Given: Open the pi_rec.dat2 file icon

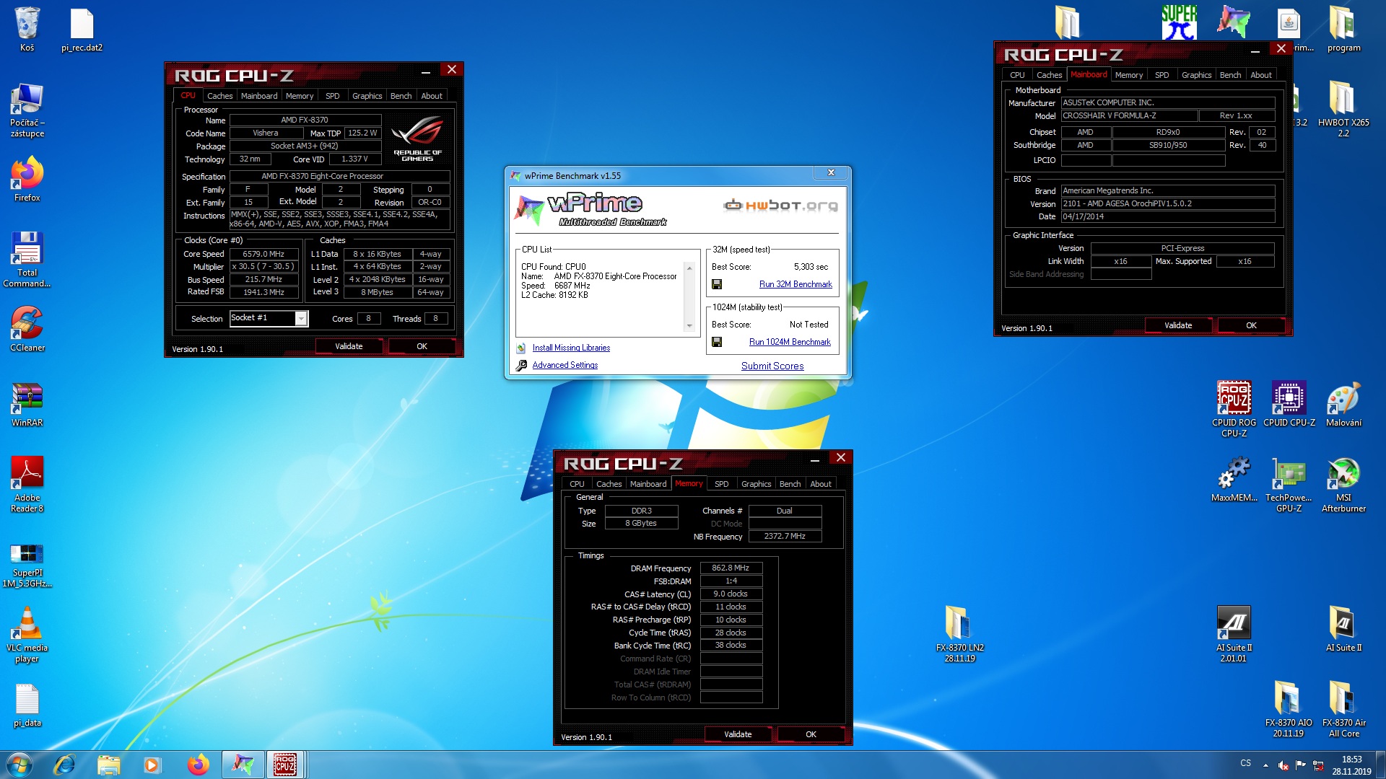Looking at the screenshot, I should click(82, 29).
